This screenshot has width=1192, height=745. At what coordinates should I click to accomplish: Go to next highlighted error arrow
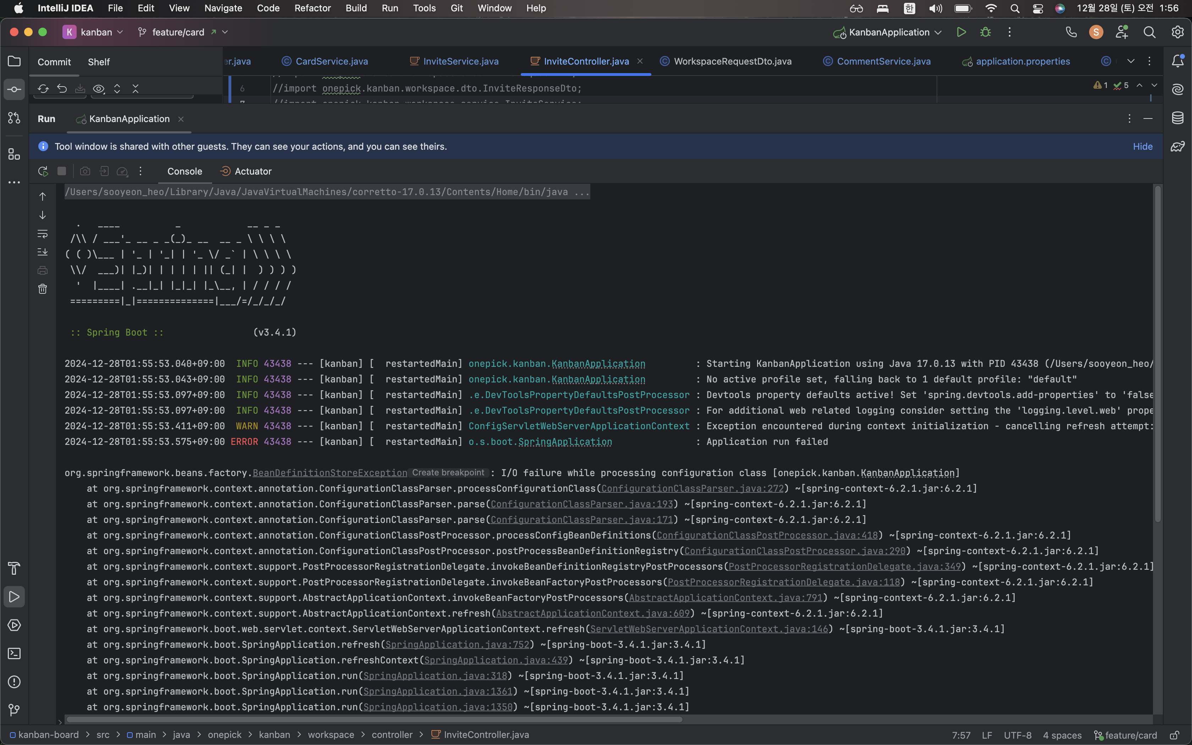click(1154, 85)
